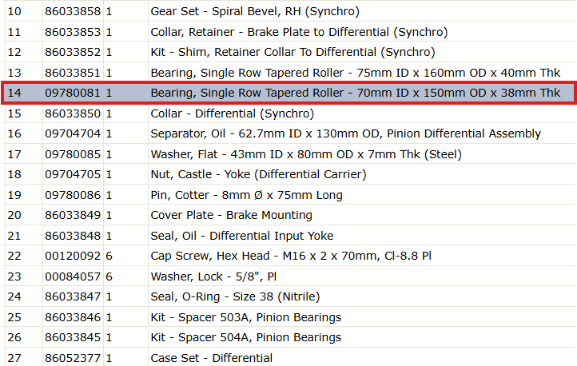Select Cap Screw, Hex Head M16 row
Viewport: 577px width, 366px height.
tap(288, 256)
